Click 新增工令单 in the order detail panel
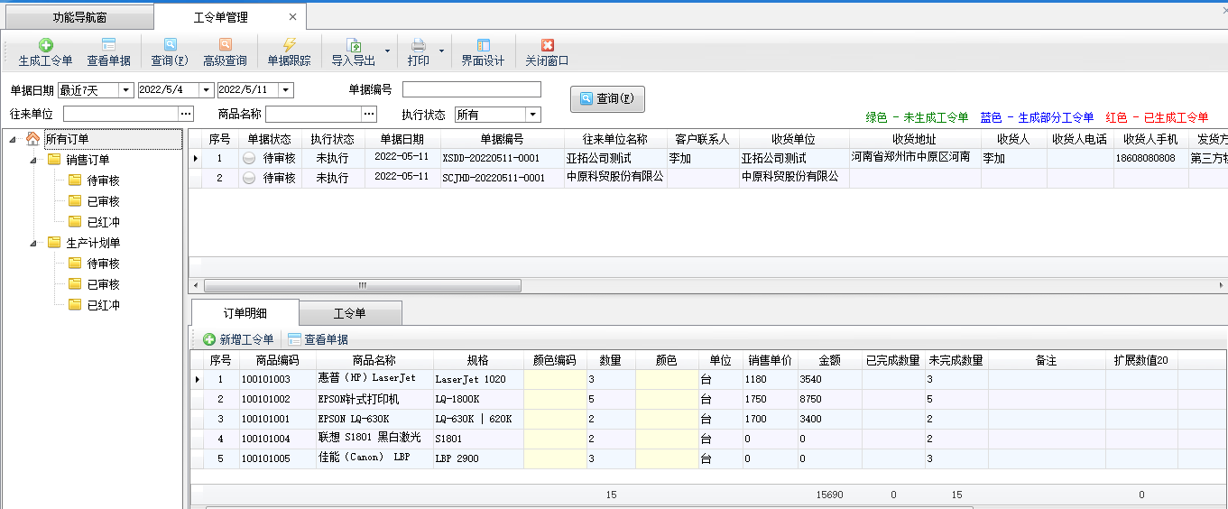1228x509 pixels. coord(238,339)
